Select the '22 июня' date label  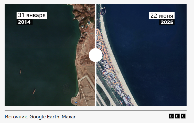pos(162,16)
